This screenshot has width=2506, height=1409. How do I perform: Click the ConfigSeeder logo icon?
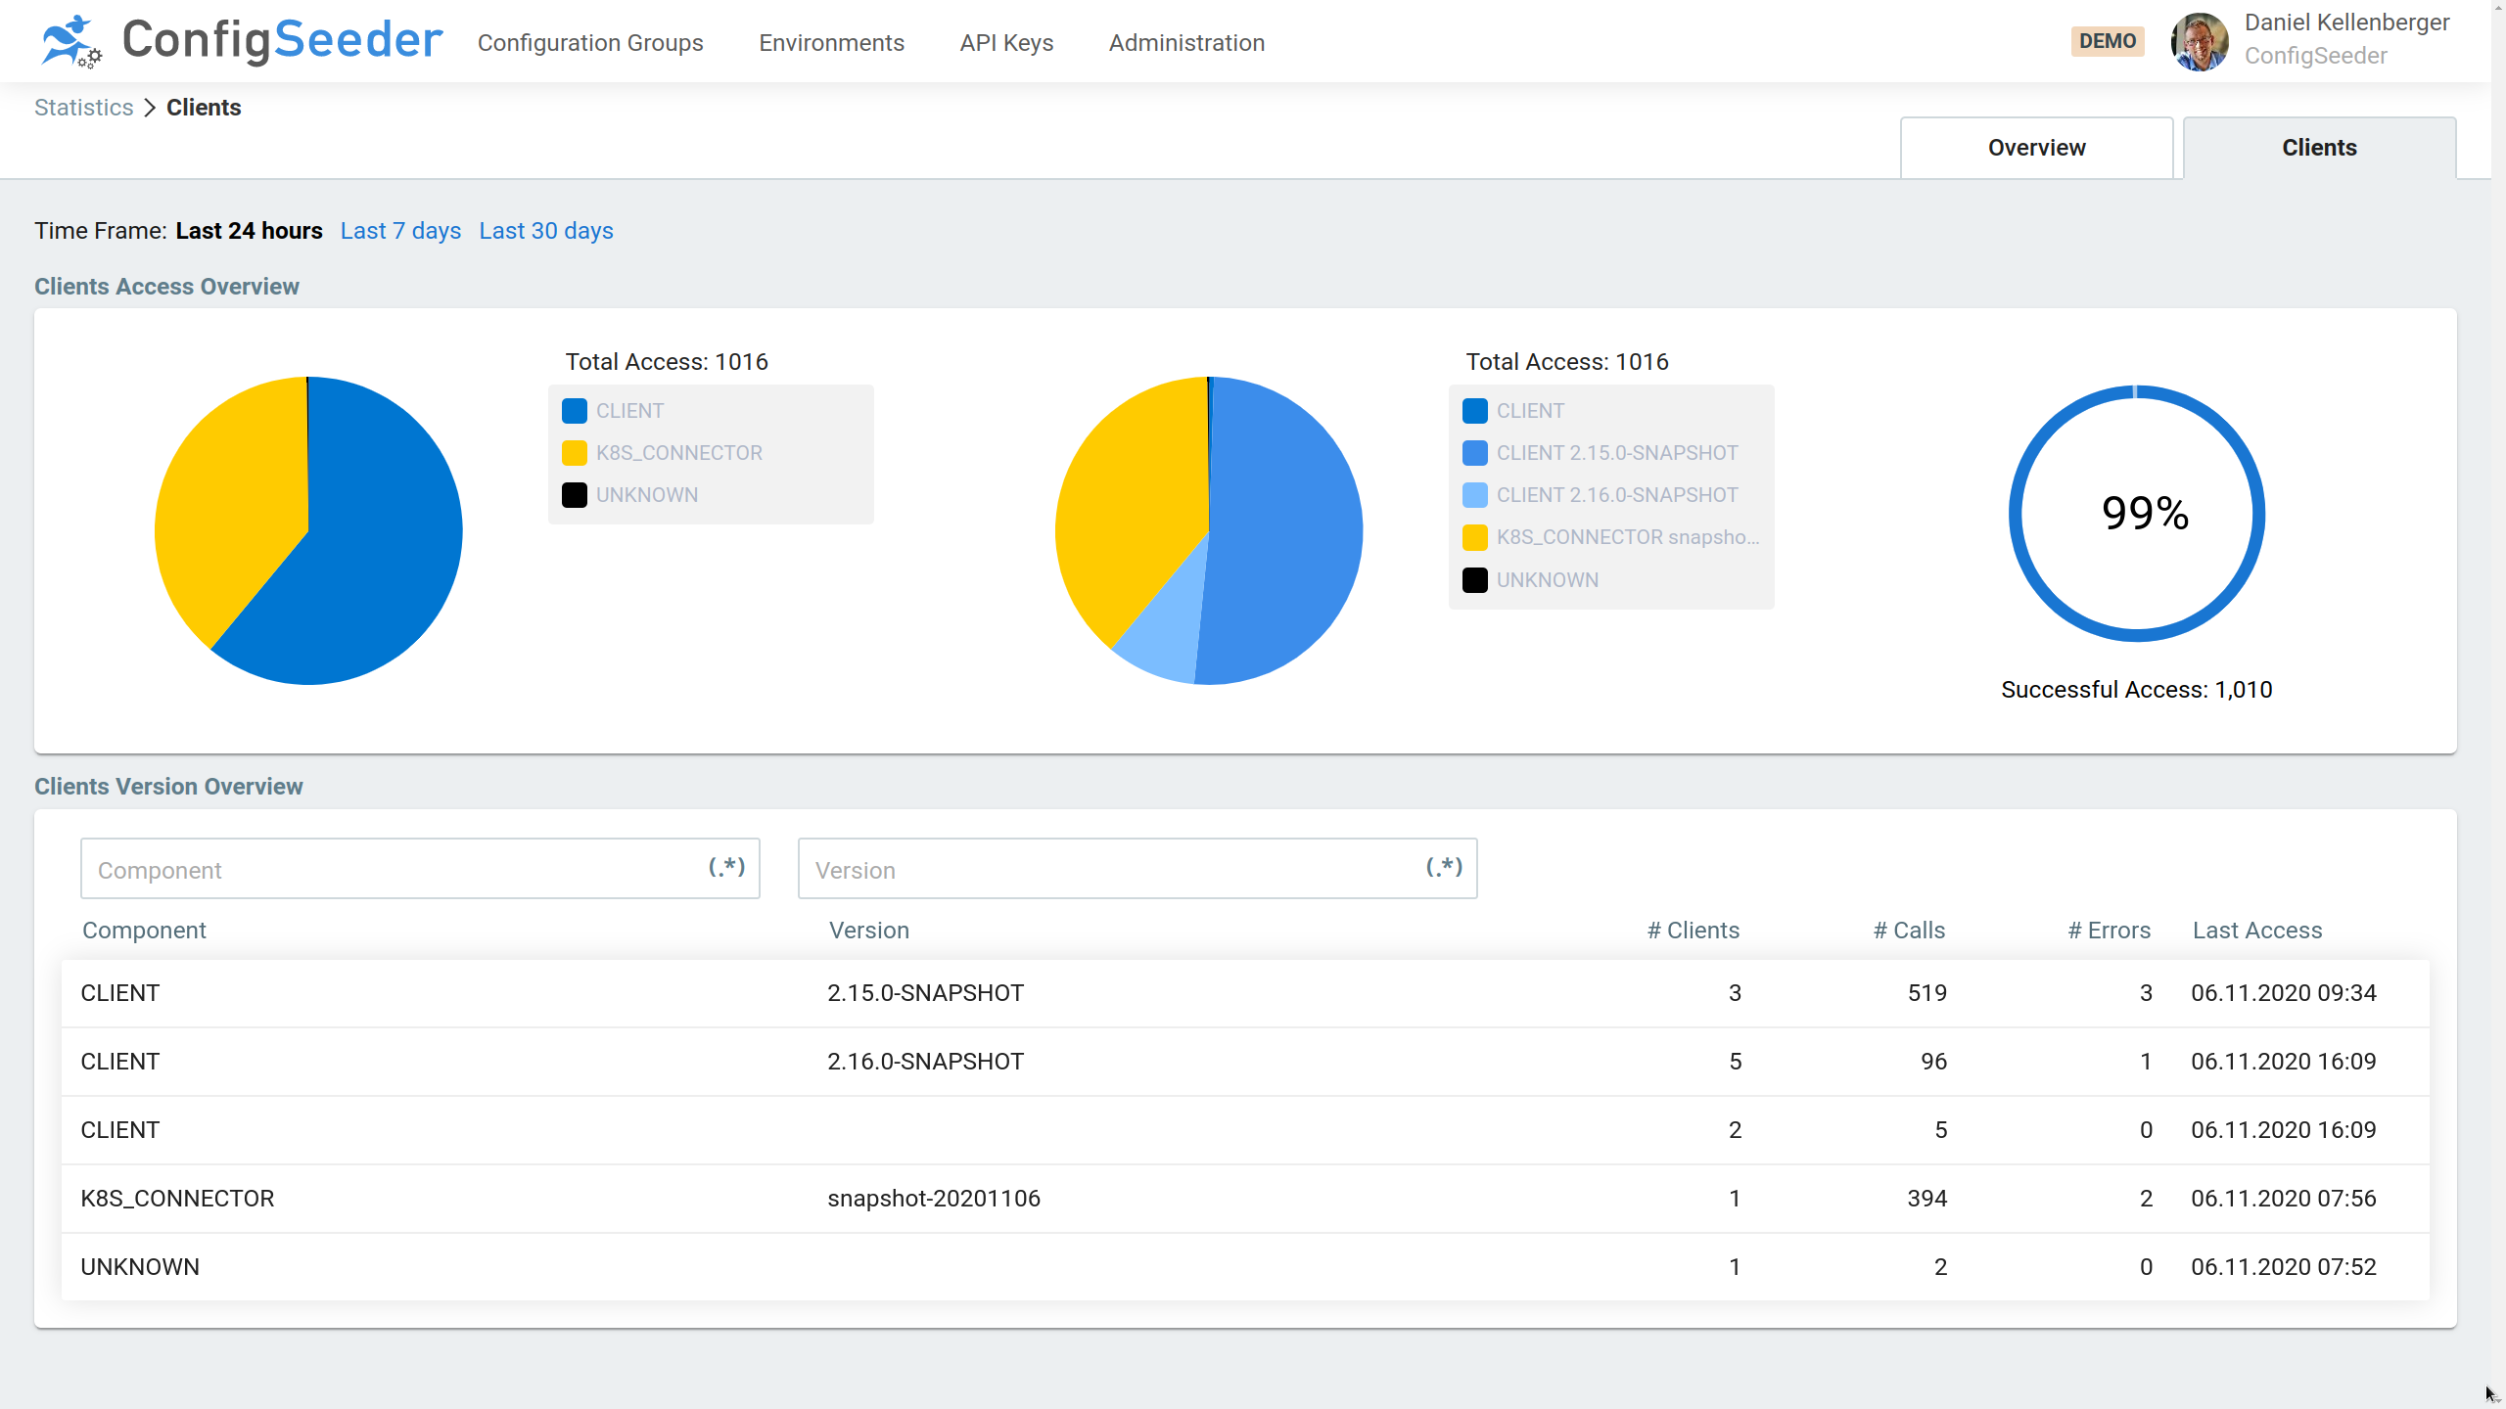pyautogui.click(x=70, y=41)
